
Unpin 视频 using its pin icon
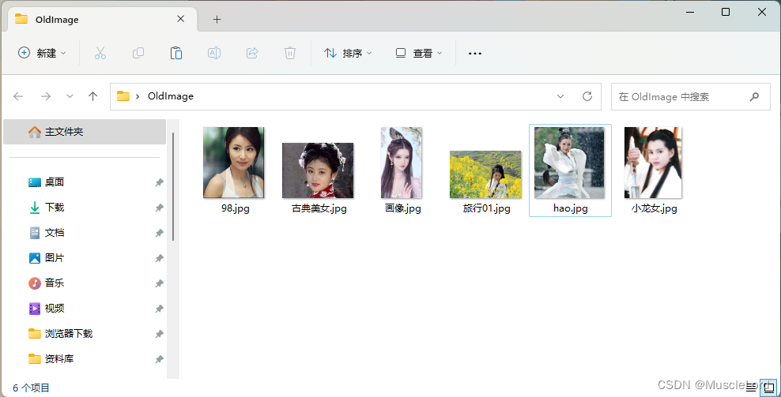(159, 309)
